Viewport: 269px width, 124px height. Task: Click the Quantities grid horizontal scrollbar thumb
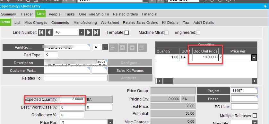point(168,81)
